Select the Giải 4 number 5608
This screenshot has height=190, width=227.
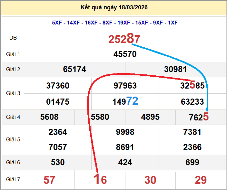click(x=49, y=117)
